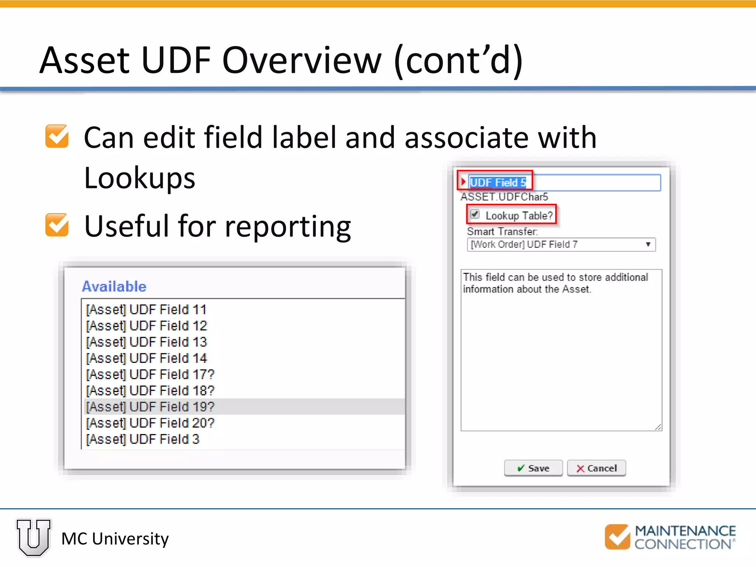Click the ASSET.UDFChar5 text
756x567 pixels.
[504, 197]
